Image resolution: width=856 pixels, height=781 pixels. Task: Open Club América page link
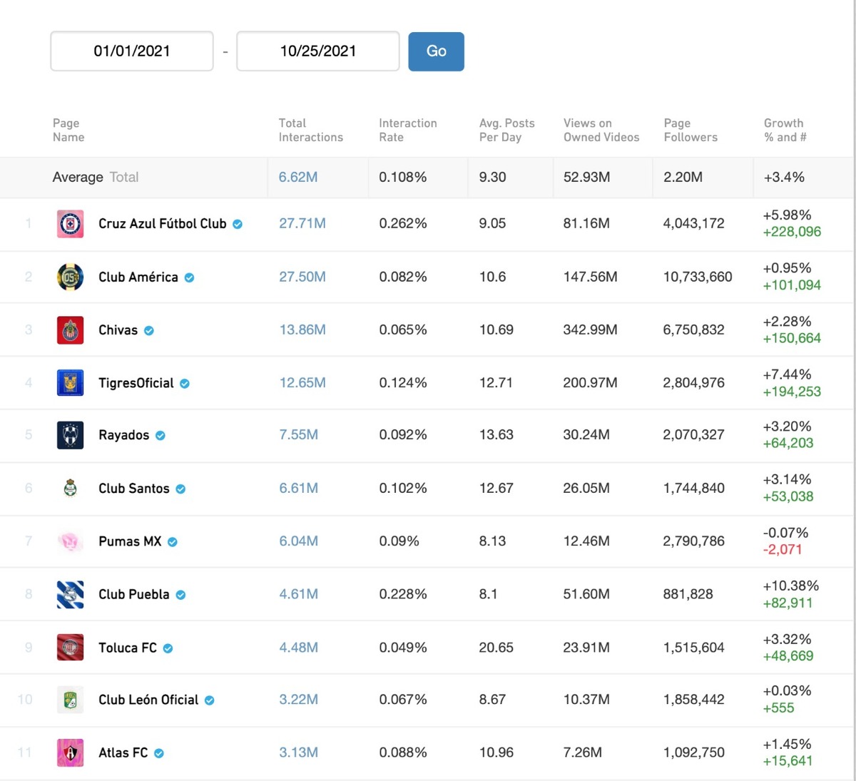138,277
